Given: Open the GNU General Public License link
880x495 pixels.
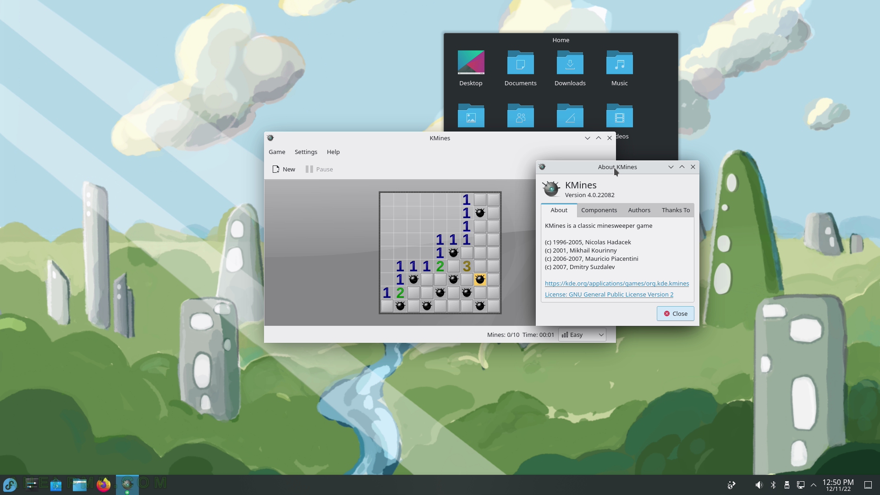Looking at the screenshot, I should (x=609, y=294).
